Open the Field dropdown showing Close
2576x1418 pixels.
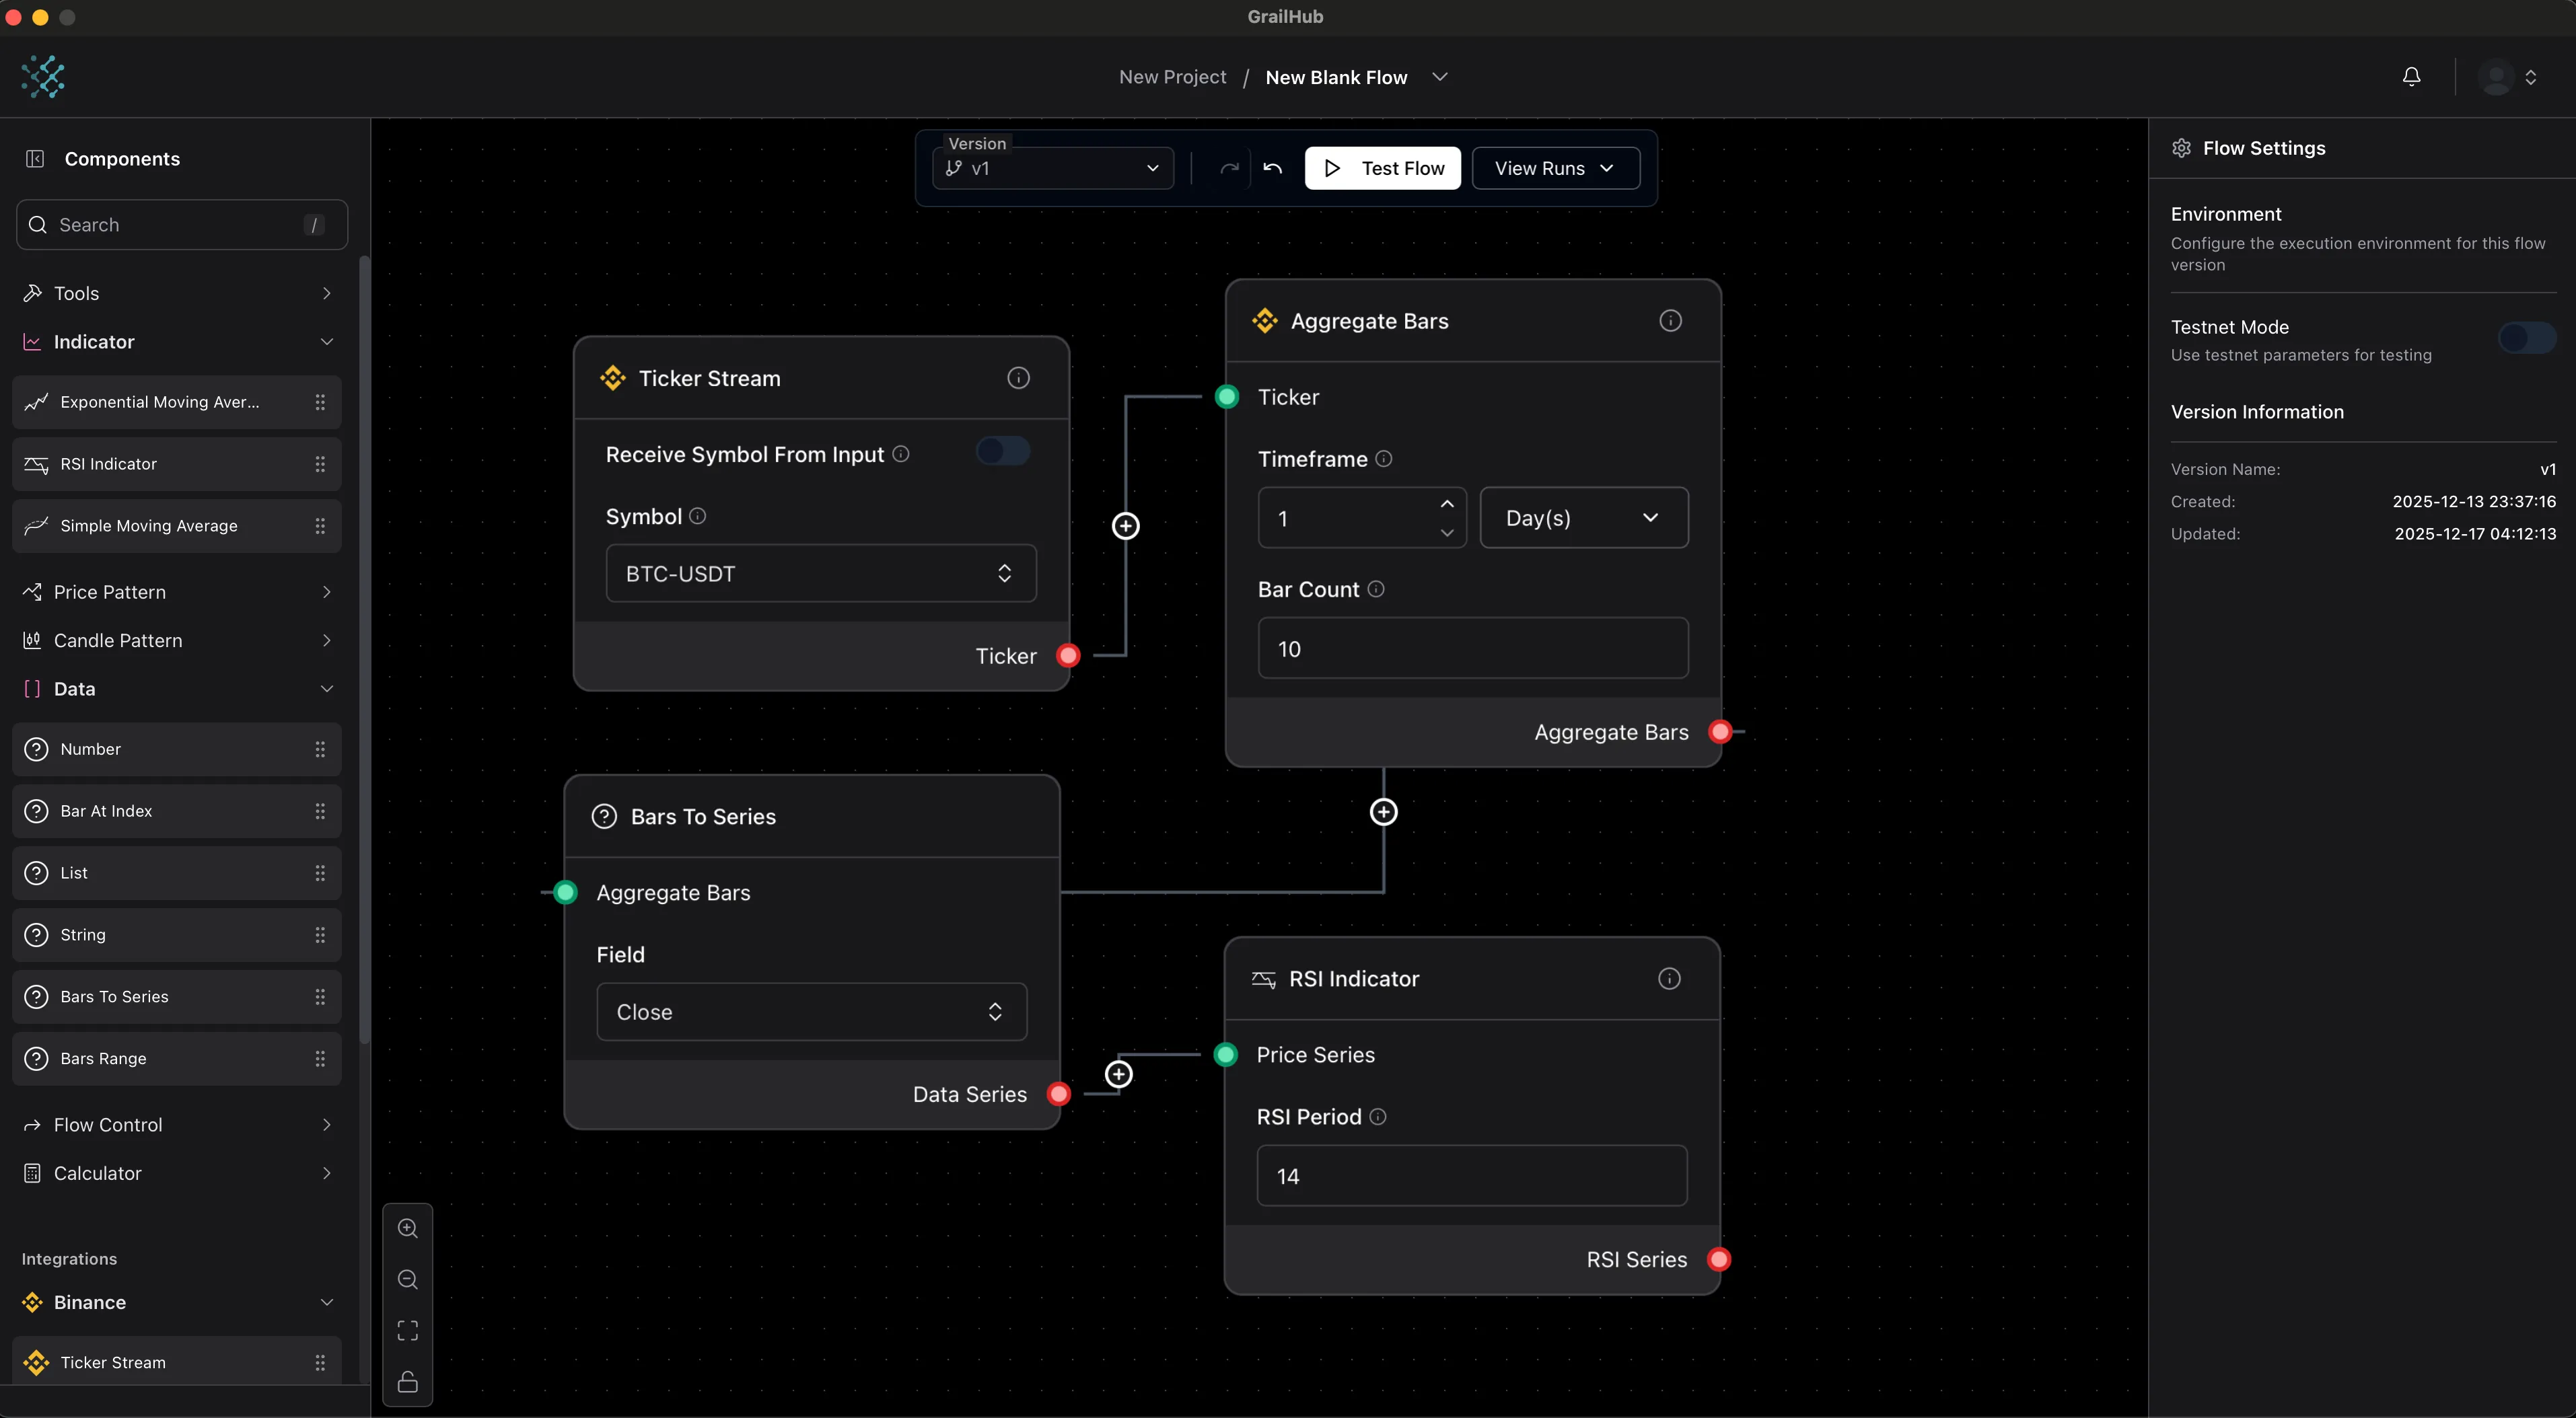[x=811, y=1011]
